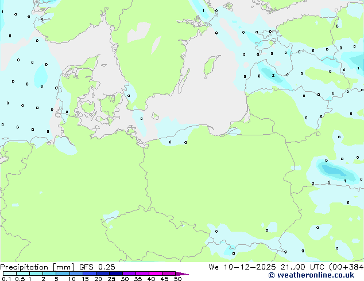Image resolution: width=364 pixels, height=281 pixels.
Task: Select the 40–45 mm magenta legend swatch
Action: click(x=156, y=274)
